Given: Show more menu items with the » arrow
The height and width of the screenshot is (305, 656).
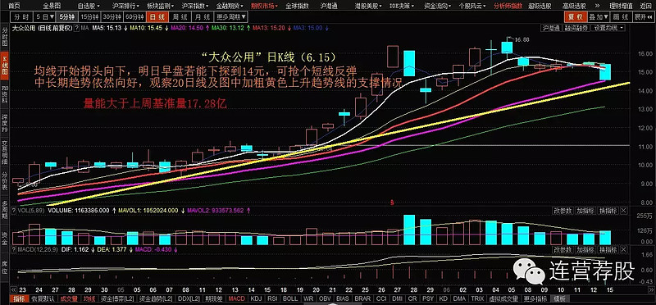Looking at the screenshot, I should tap(597, 7).
